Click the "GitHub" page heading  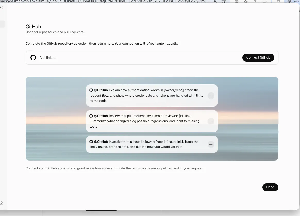click(33, 27)
